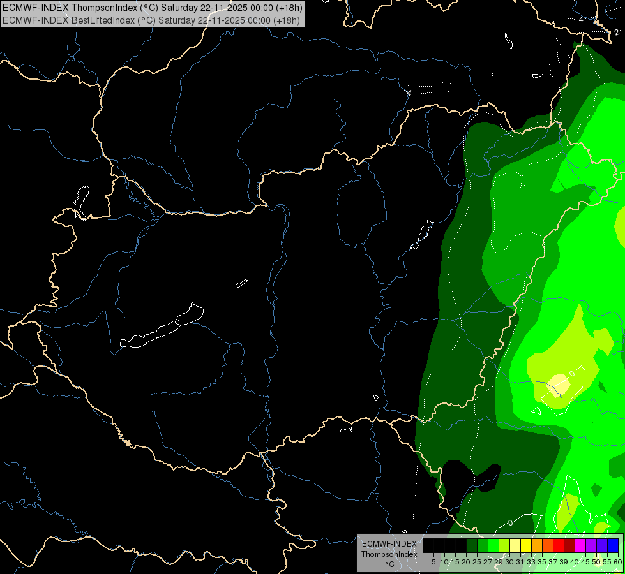Choose the yellow 31–33 legend swatch
Image resolution: width=625 pixels, height=574 pixels.
(x=526, y=545)
